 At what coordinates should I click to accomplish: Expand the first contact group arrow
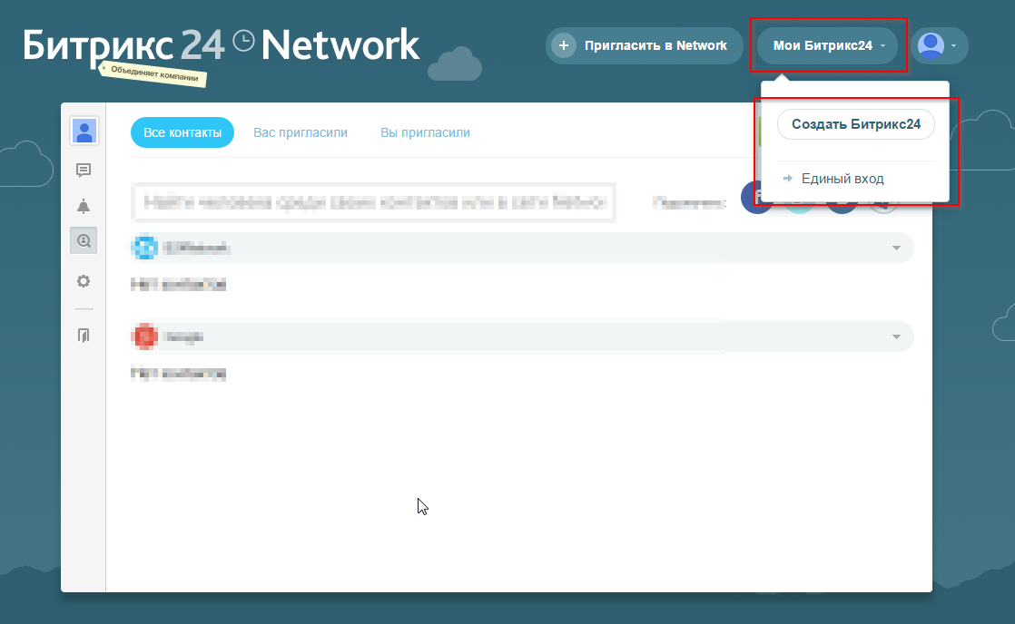pos(897,249)
